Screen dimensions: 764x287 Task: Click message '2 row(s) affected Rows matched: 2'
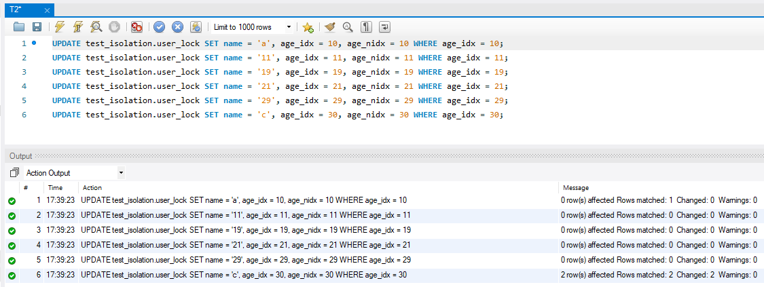click(x=617, y=275)
